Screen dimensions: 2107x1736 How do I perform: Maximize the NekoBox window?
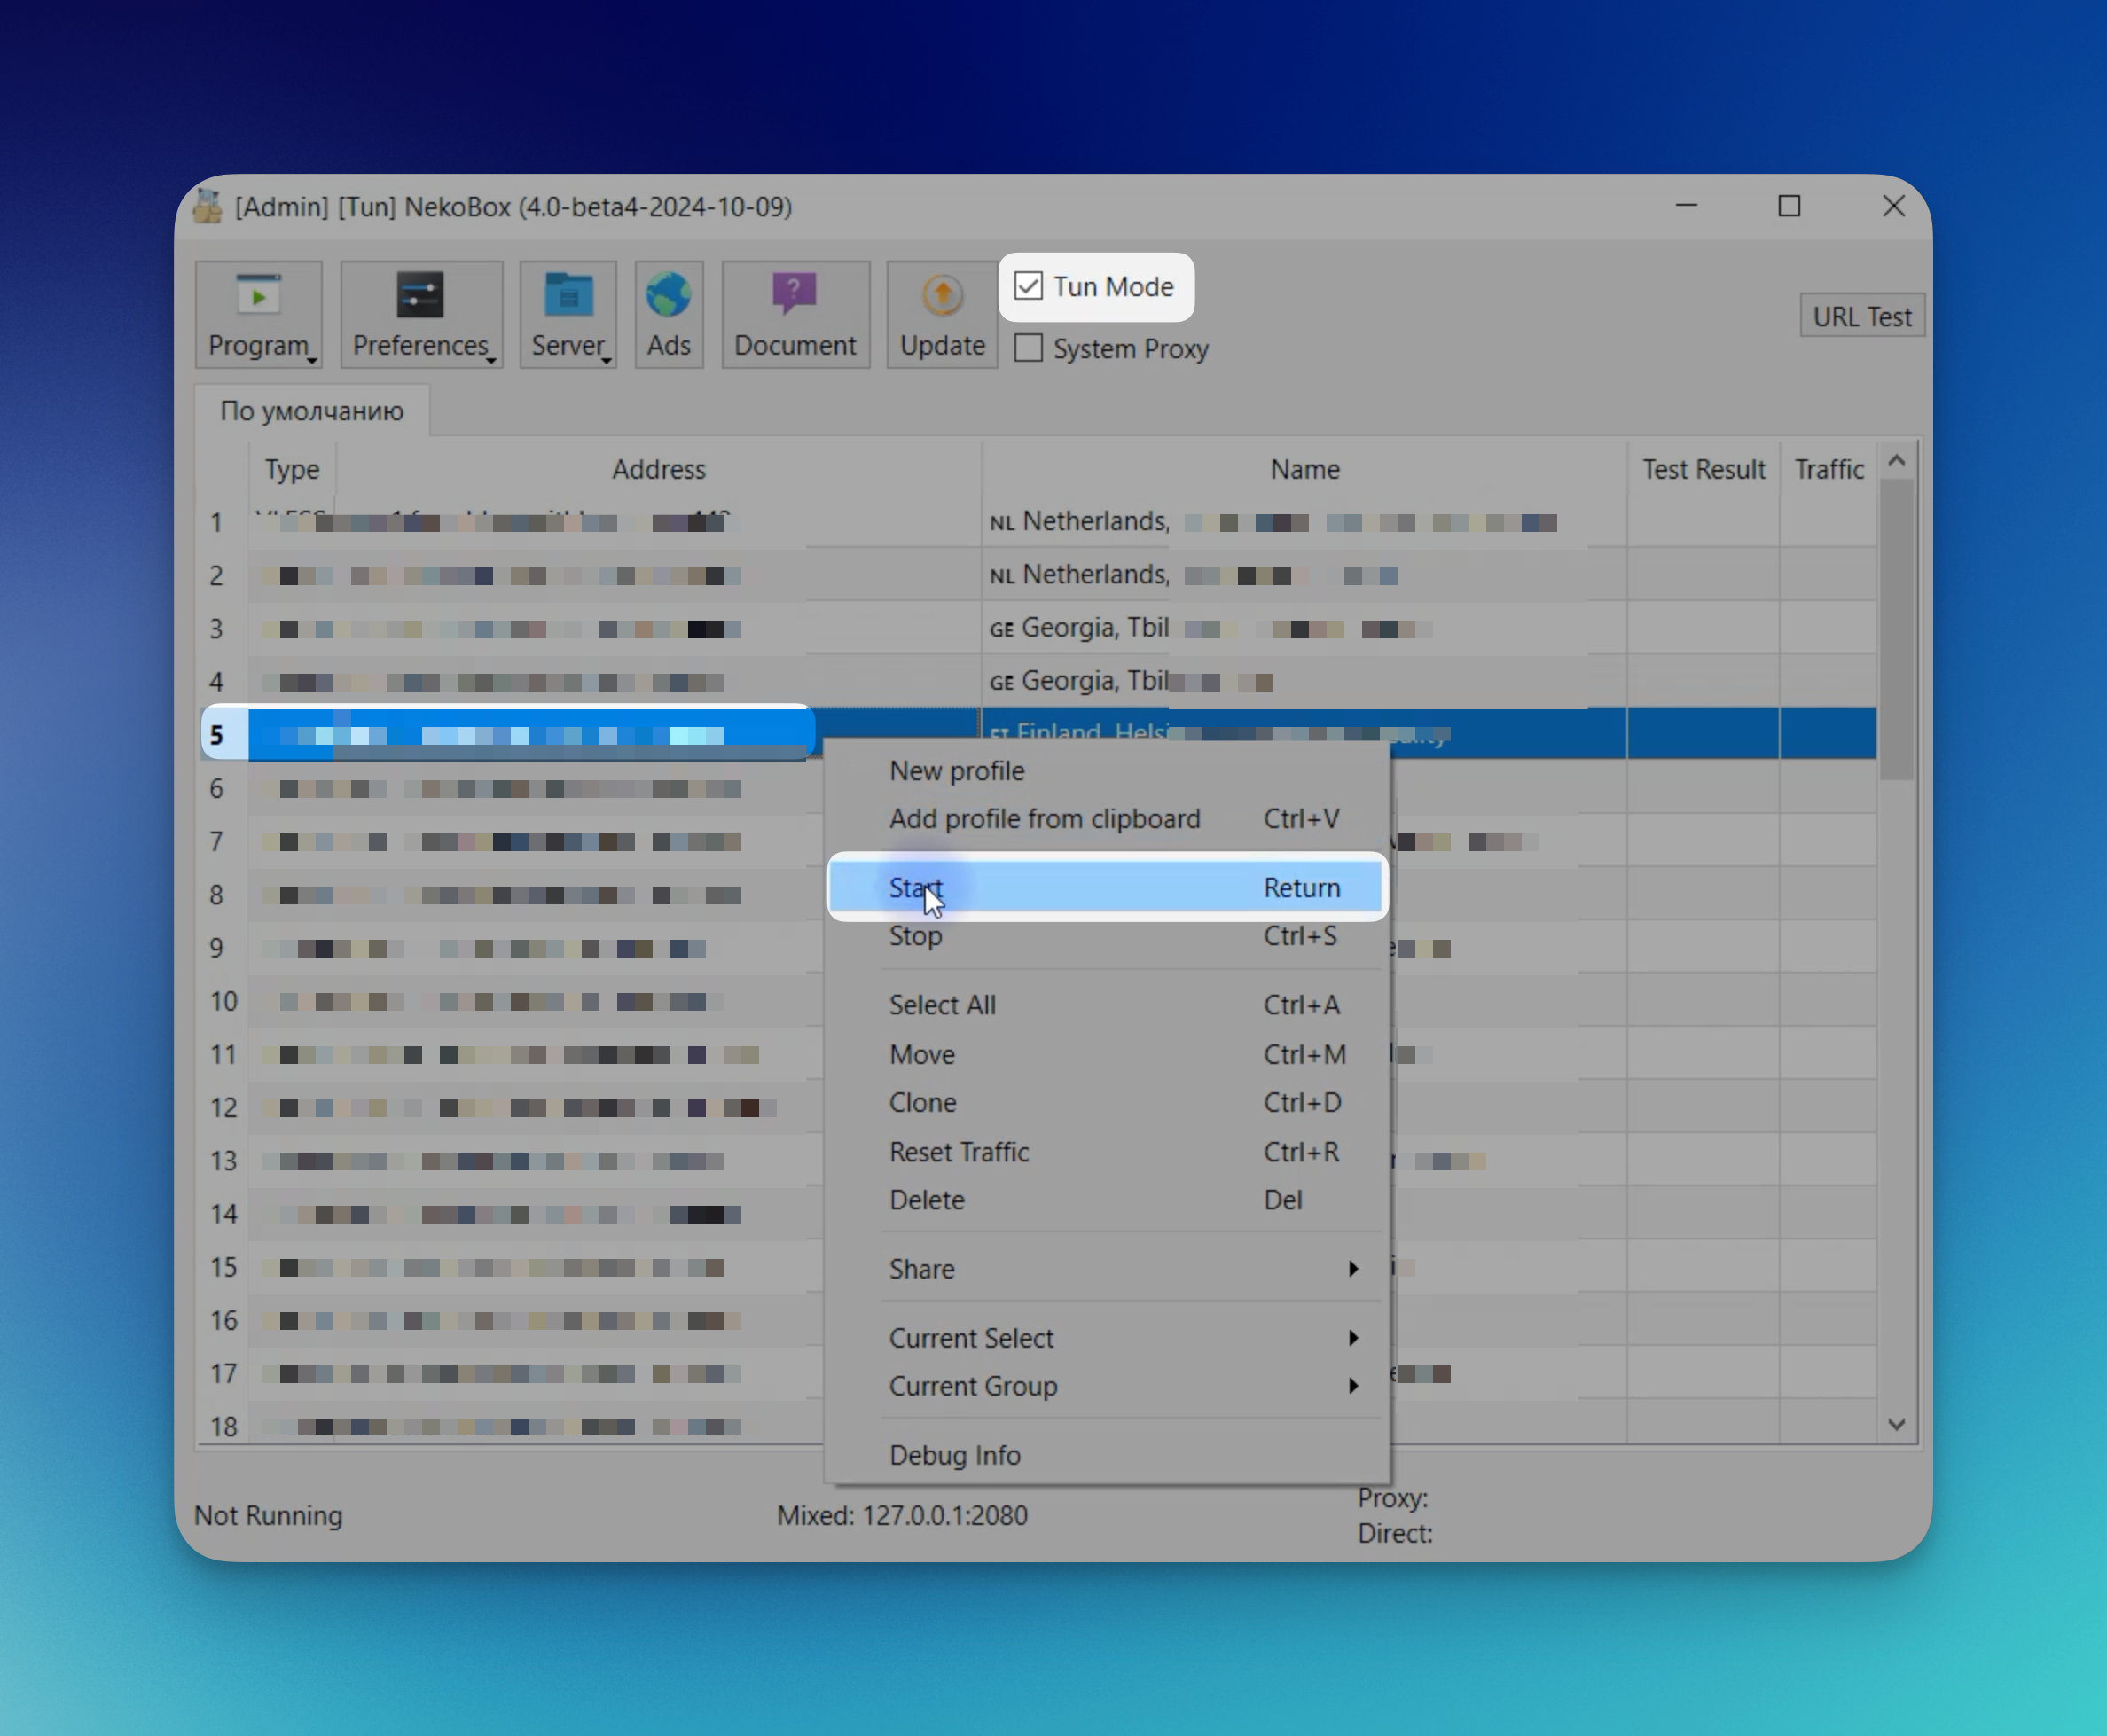click(1789, 206)
